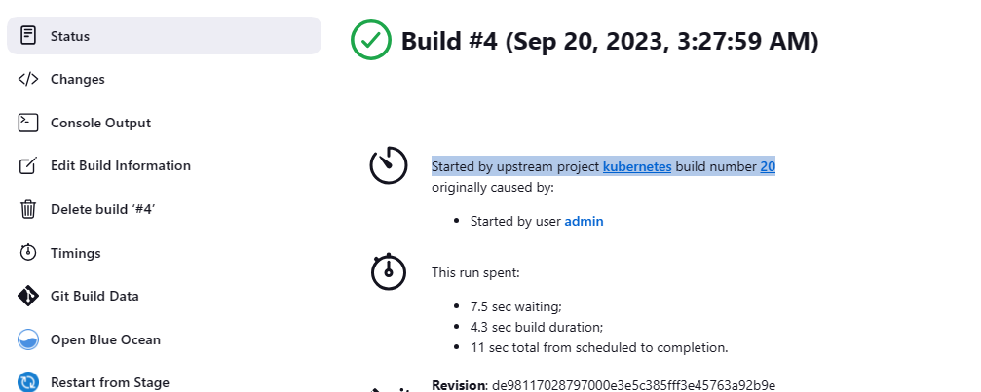
Task: Click the Restart from Stage icon
Action: (x=28, y=382)
